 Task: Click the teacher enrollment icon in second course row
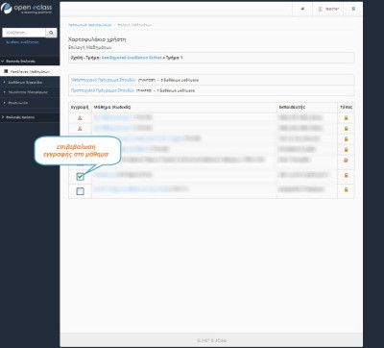click(80, 129)
